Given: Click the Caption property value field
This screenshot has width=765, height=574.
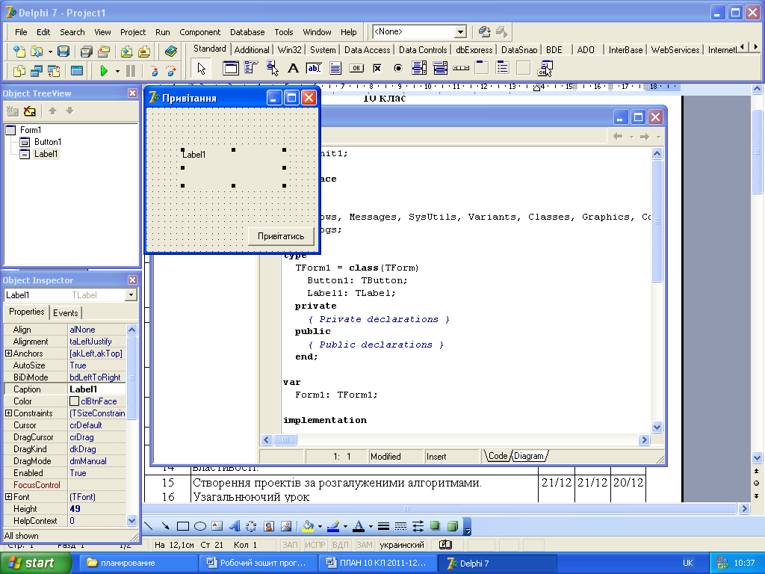Looking at the screenshot, I should (96, 389).
